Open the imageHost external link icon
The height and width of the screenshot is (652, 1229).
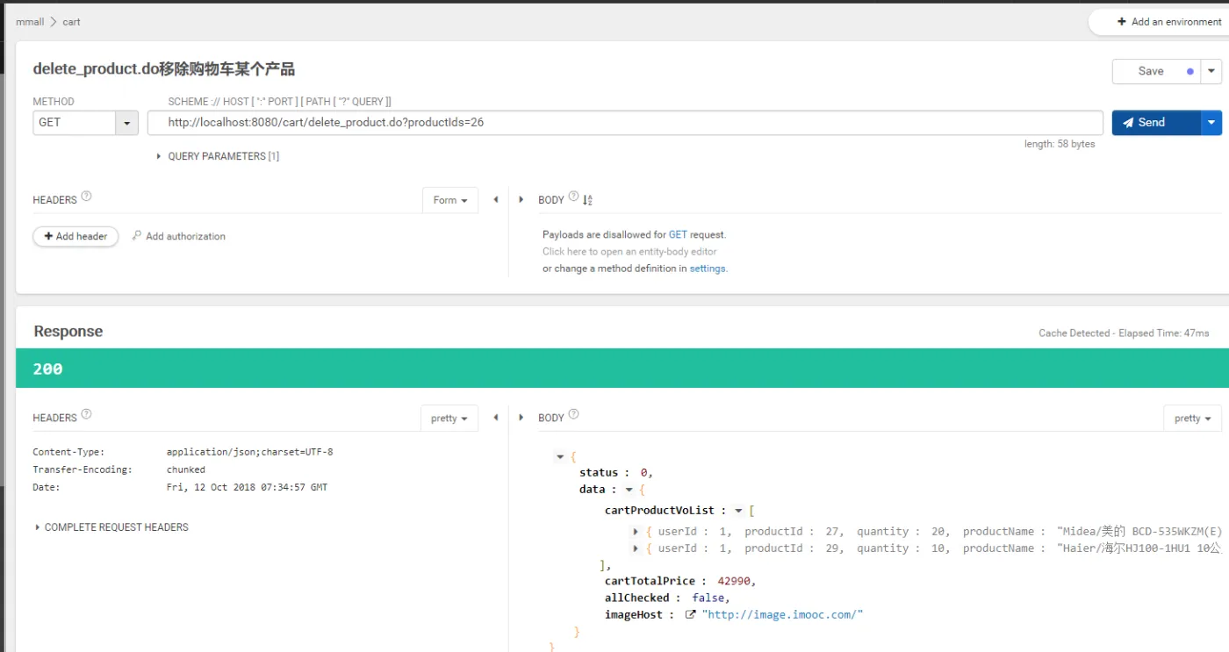(690, 615)
